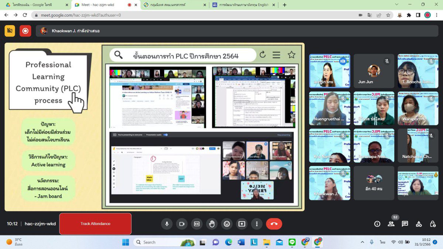Switch to the Meet - hac-zzjm-wkd tab

(105, 5)
